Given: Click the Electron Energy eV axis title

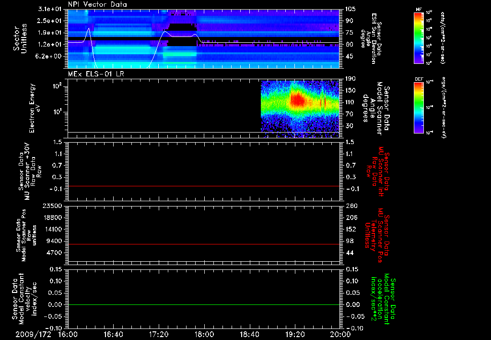Looking at the screenshot, I should [x=35, y=108].
